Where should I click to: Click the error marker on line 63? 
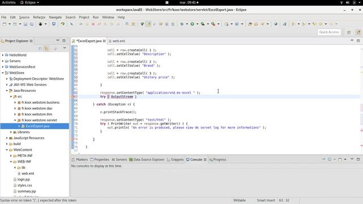click(x=73, y=96)
